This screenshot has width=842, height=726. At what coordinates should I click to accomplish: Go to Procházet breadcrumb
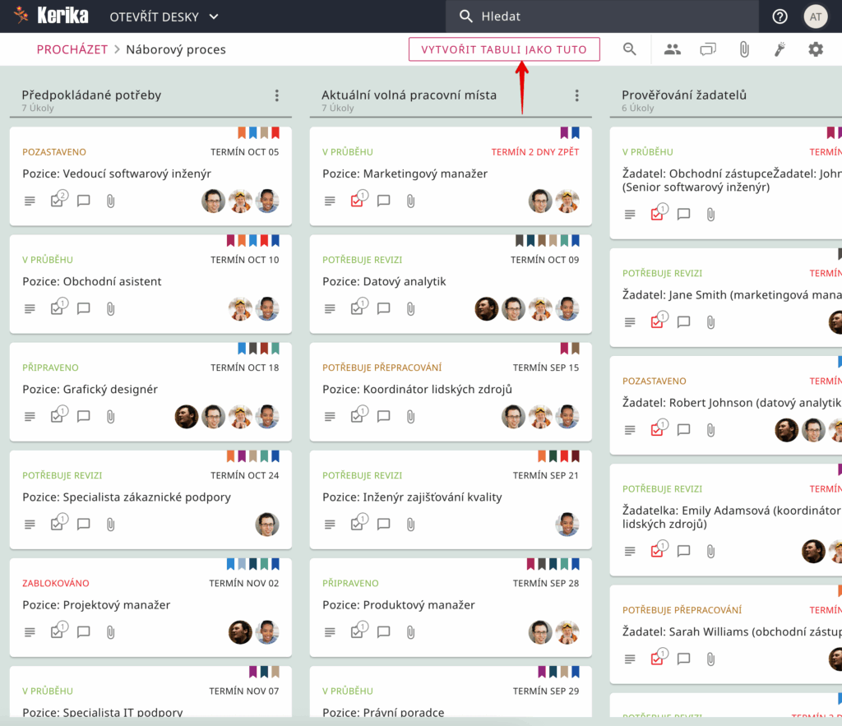[72, 49]
